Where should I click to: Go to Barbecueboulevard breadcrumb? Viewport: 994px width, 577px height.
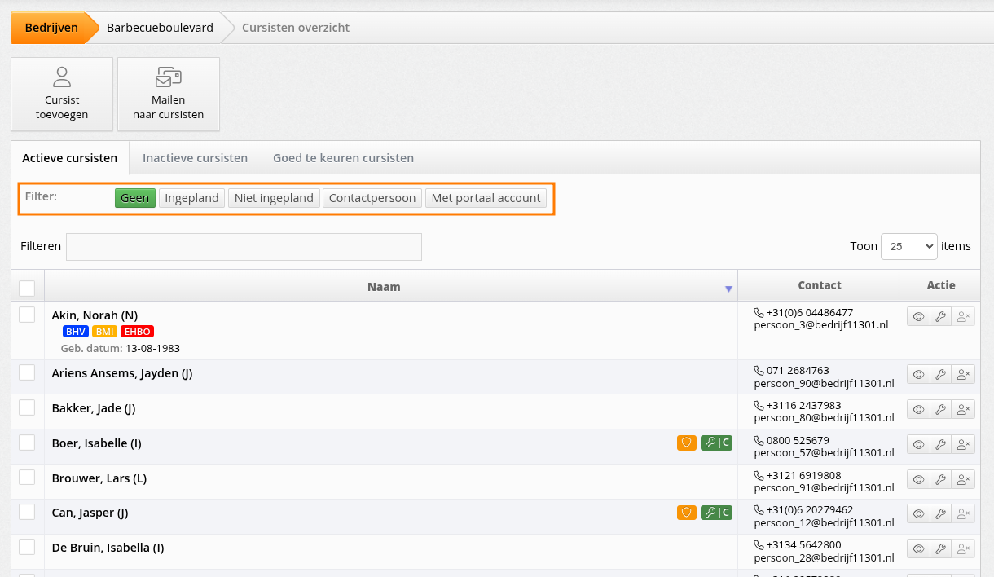coord(160,28)
